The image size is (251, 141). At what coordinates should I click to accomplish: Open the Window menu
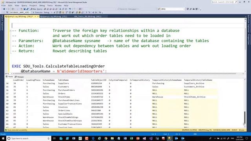(x=58, y=5)
